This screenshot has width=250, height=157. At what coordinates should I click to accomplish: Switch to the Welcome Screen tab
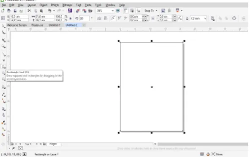pos(17,25)
